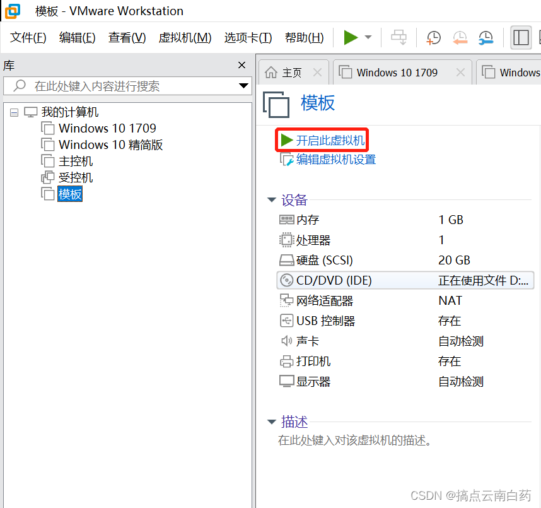Open the power options dropdown arrow
The width and height of the screenshot is (541, 508).
click(368, 37)
